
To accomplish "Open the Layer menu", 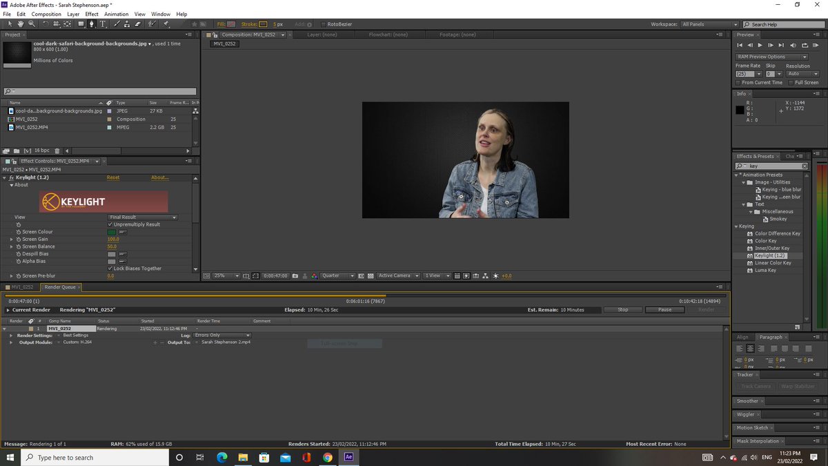I will pyautogui.click(x=73, y=14).
